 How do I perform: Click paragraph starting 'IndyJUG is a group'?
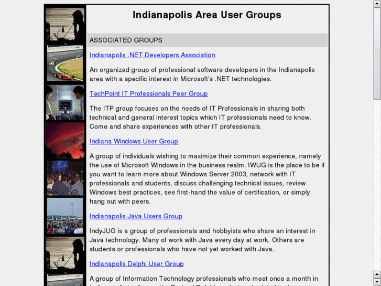click(202, 240)
